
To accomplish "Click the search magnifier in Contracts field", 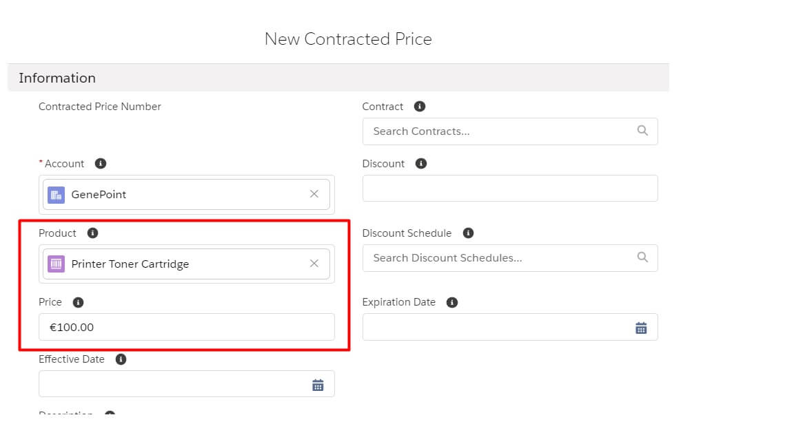I will (642, 131).
